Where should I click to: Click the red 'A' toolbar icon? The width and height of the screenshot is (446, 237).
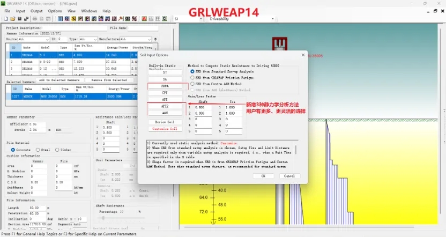(144, 19)
